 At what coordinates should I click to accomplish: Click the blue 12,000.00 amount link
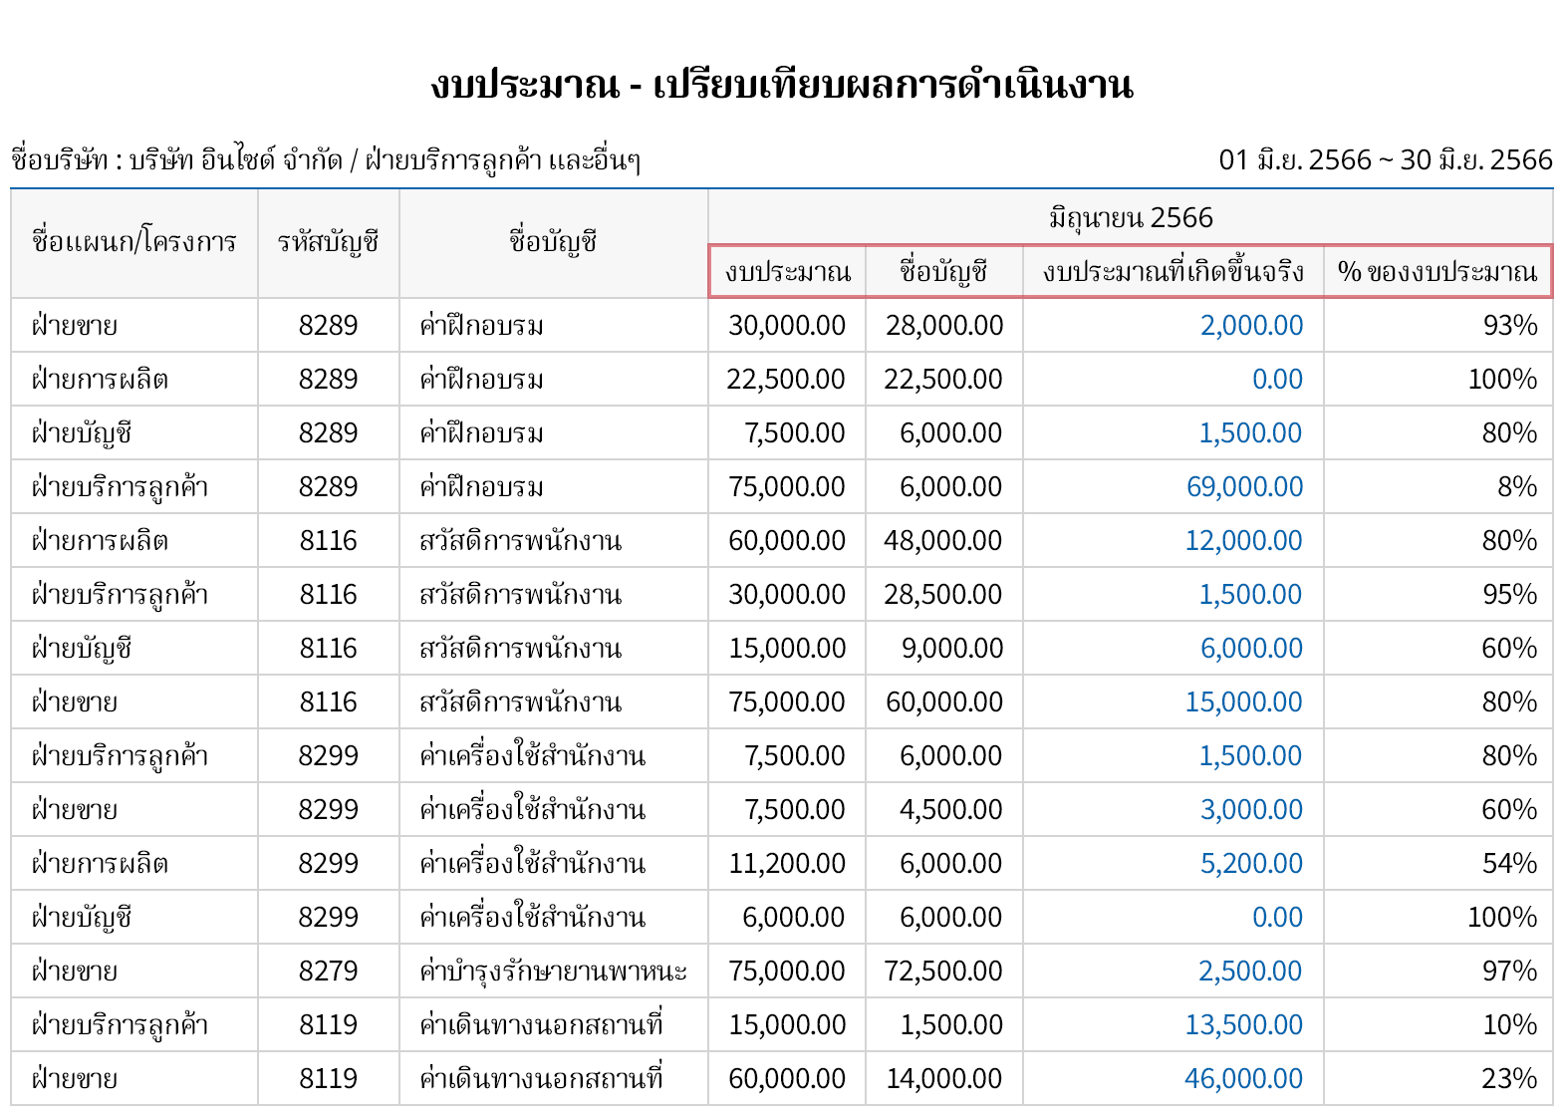(1243, 541)
